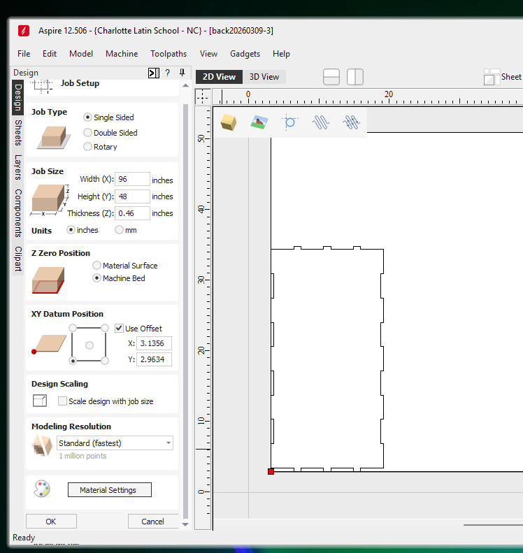Split view vertically icon
523x553 pixels.
coord(355,77)
